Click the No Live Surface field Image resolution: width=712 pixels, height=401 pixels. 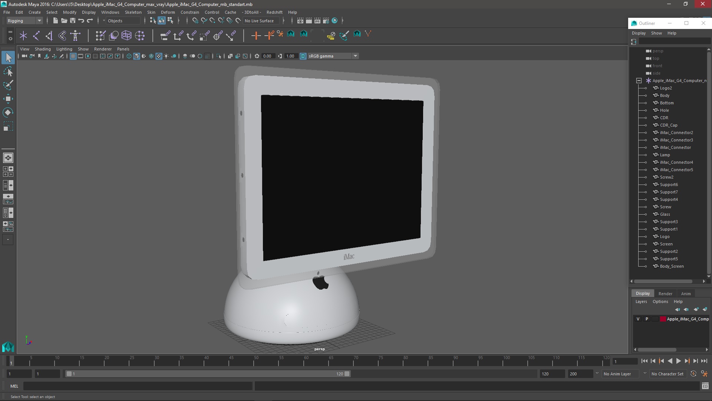tap(261, 21)
